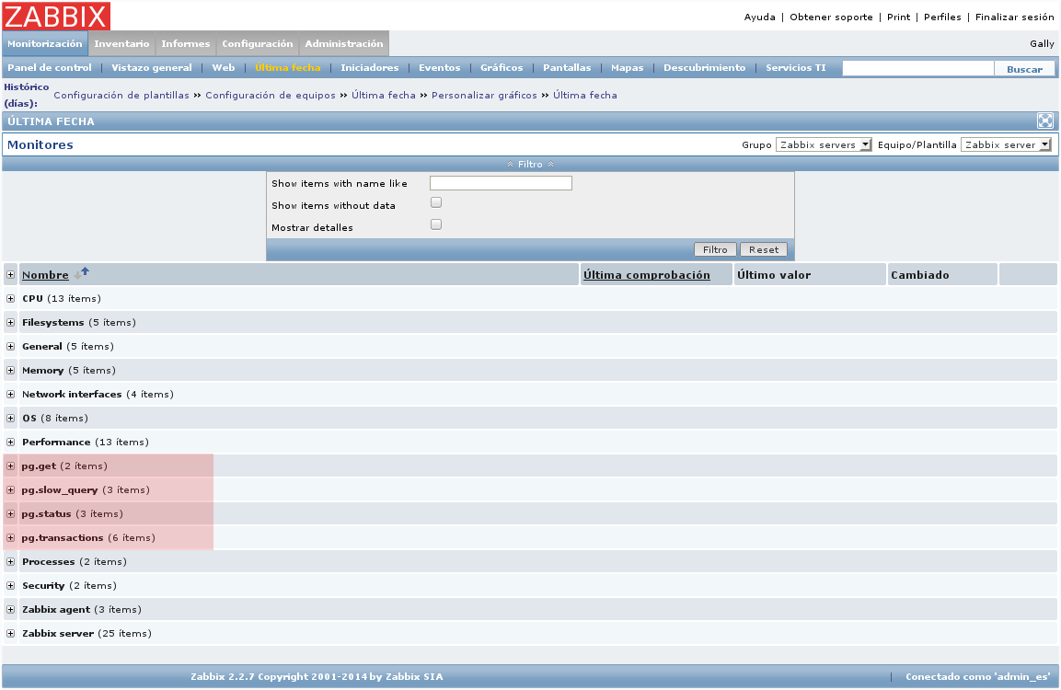Screen dimensions: 1061x690
Task: Open the Ayuda link
Action: point(760,17)
